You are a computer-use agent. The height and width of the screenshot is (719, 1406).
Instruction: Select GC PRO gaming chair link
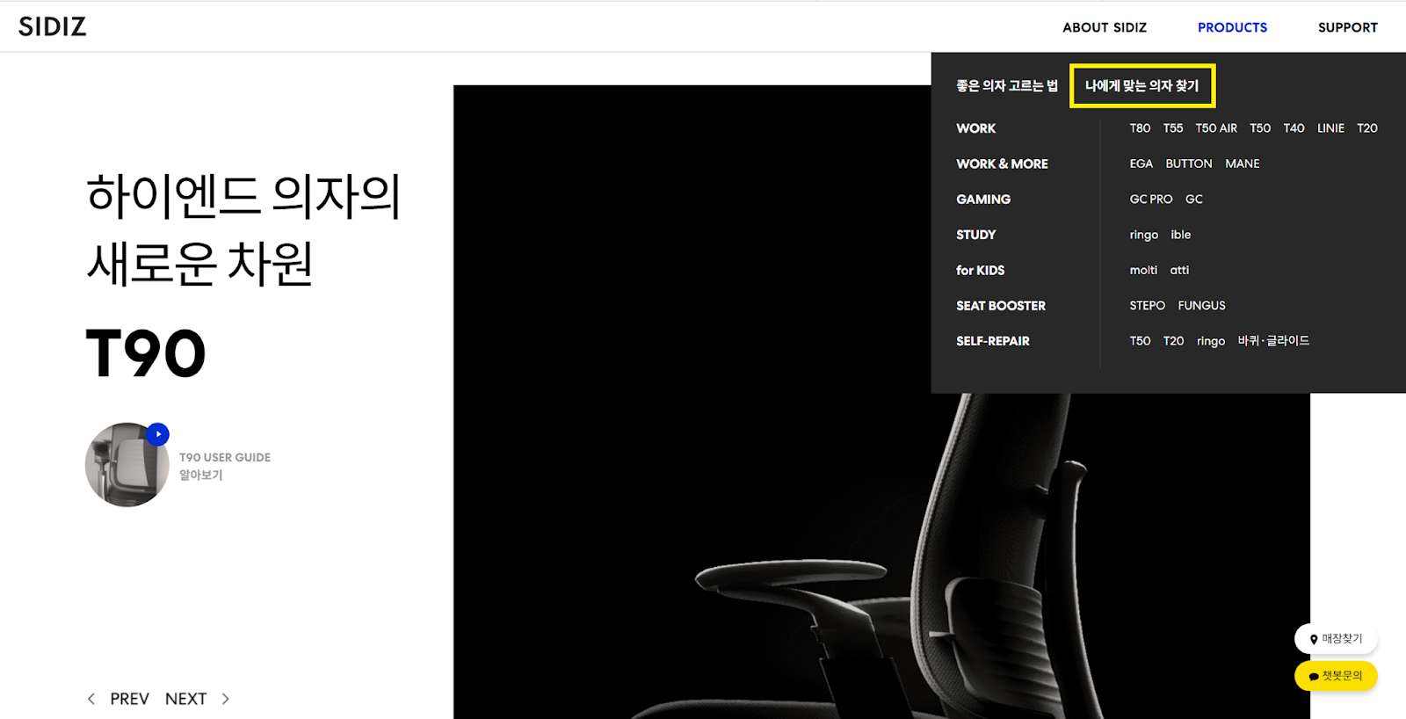(1151, 200)
